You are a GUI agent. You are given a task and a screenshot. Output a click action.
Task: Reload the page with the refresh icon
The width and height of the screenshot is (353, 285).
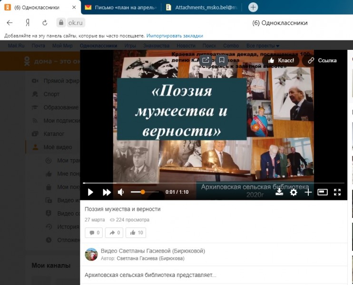[45, 23]
